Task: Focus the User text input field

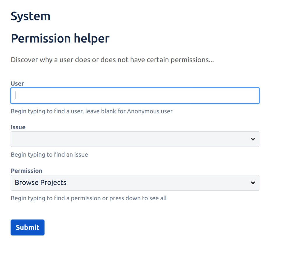Action: 135,96
